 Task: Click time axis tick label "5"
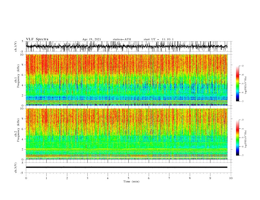coord(128,178)
